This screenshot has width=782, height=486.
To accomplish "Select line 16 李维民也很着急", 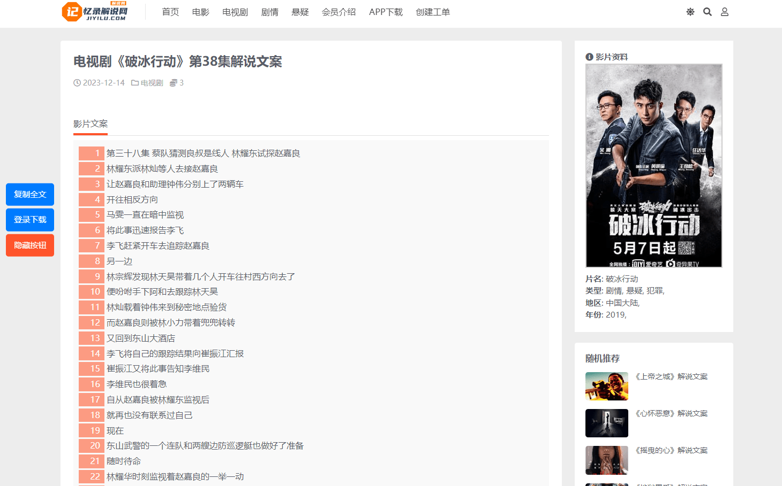I will 137,384.
